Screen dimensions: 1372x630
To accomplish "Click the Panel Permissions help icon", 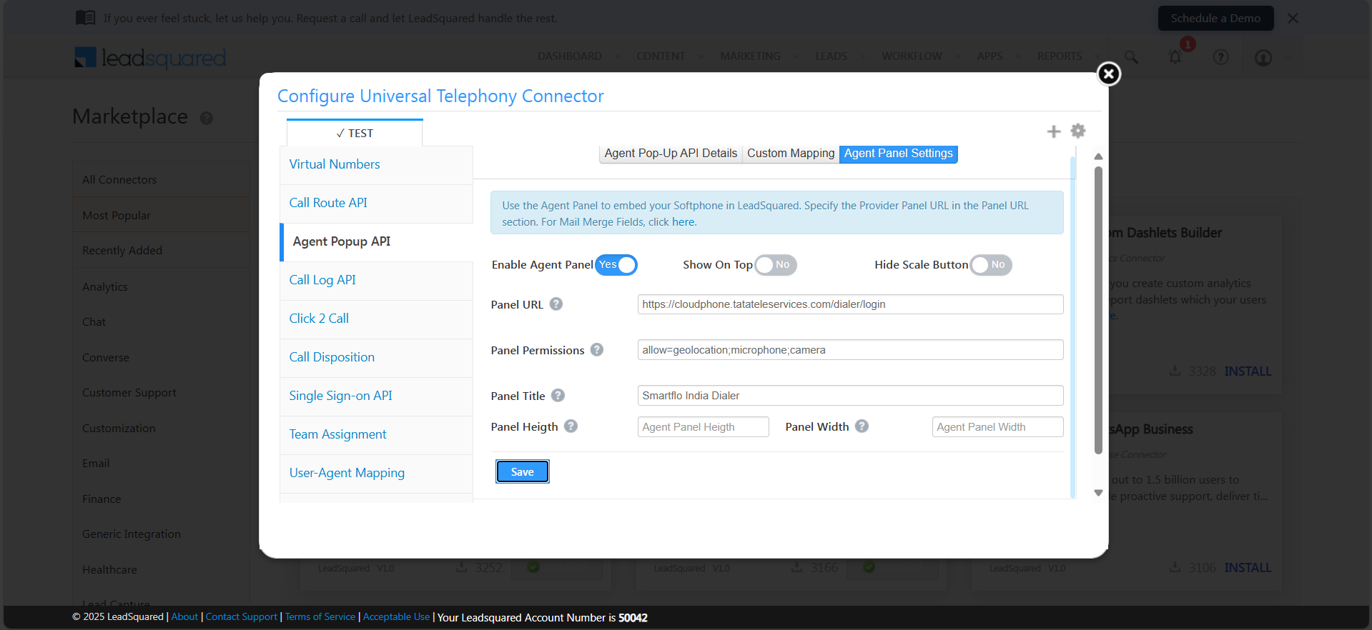I will pos(597,350).
